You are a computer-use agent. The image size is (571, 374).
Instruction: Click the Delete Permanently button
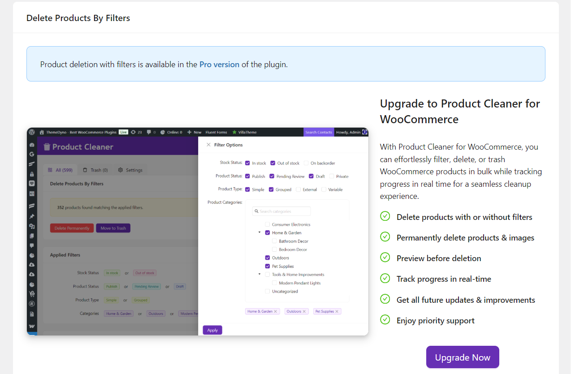pos(72,228)
